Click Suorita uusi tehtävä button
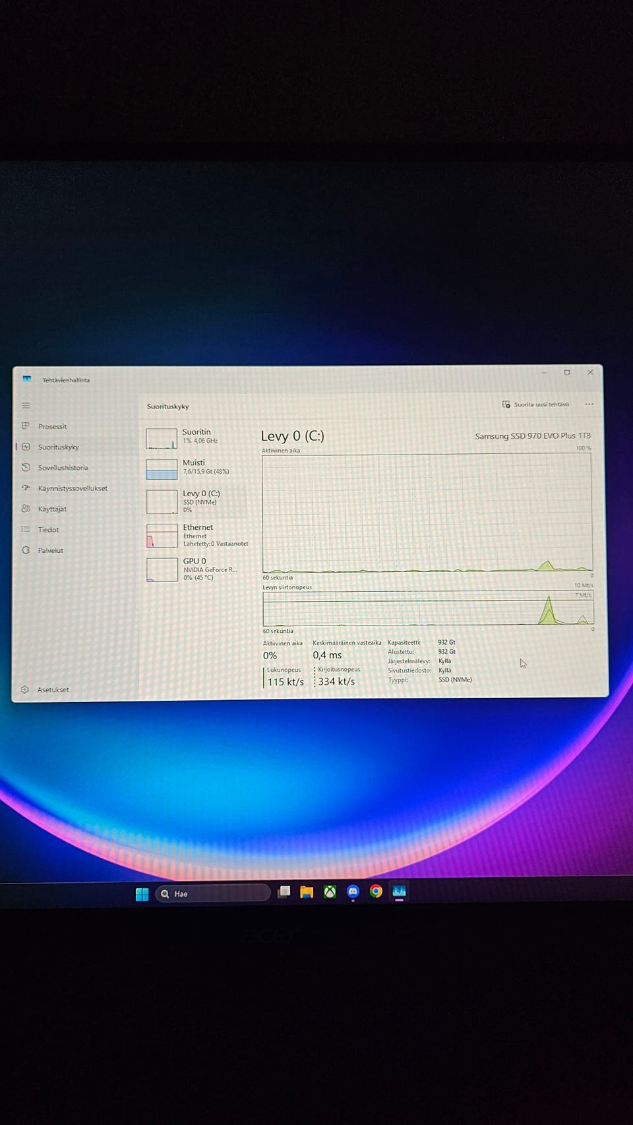 (x=535, y=404)
